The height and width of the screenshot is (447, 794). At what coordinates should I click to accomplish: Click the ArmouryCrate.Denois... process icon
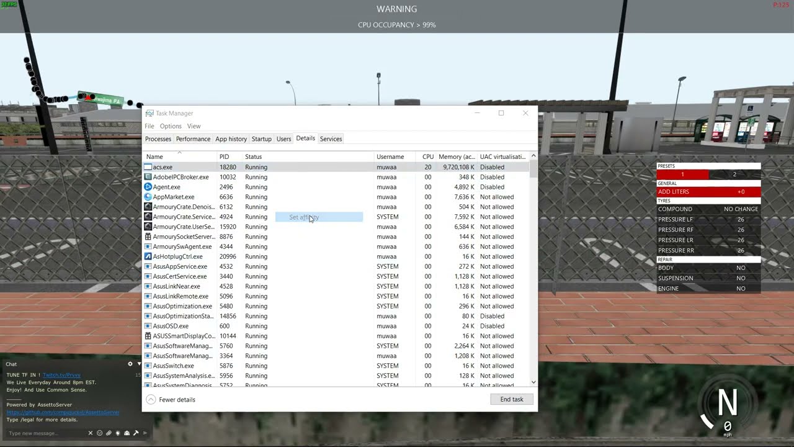148,207
